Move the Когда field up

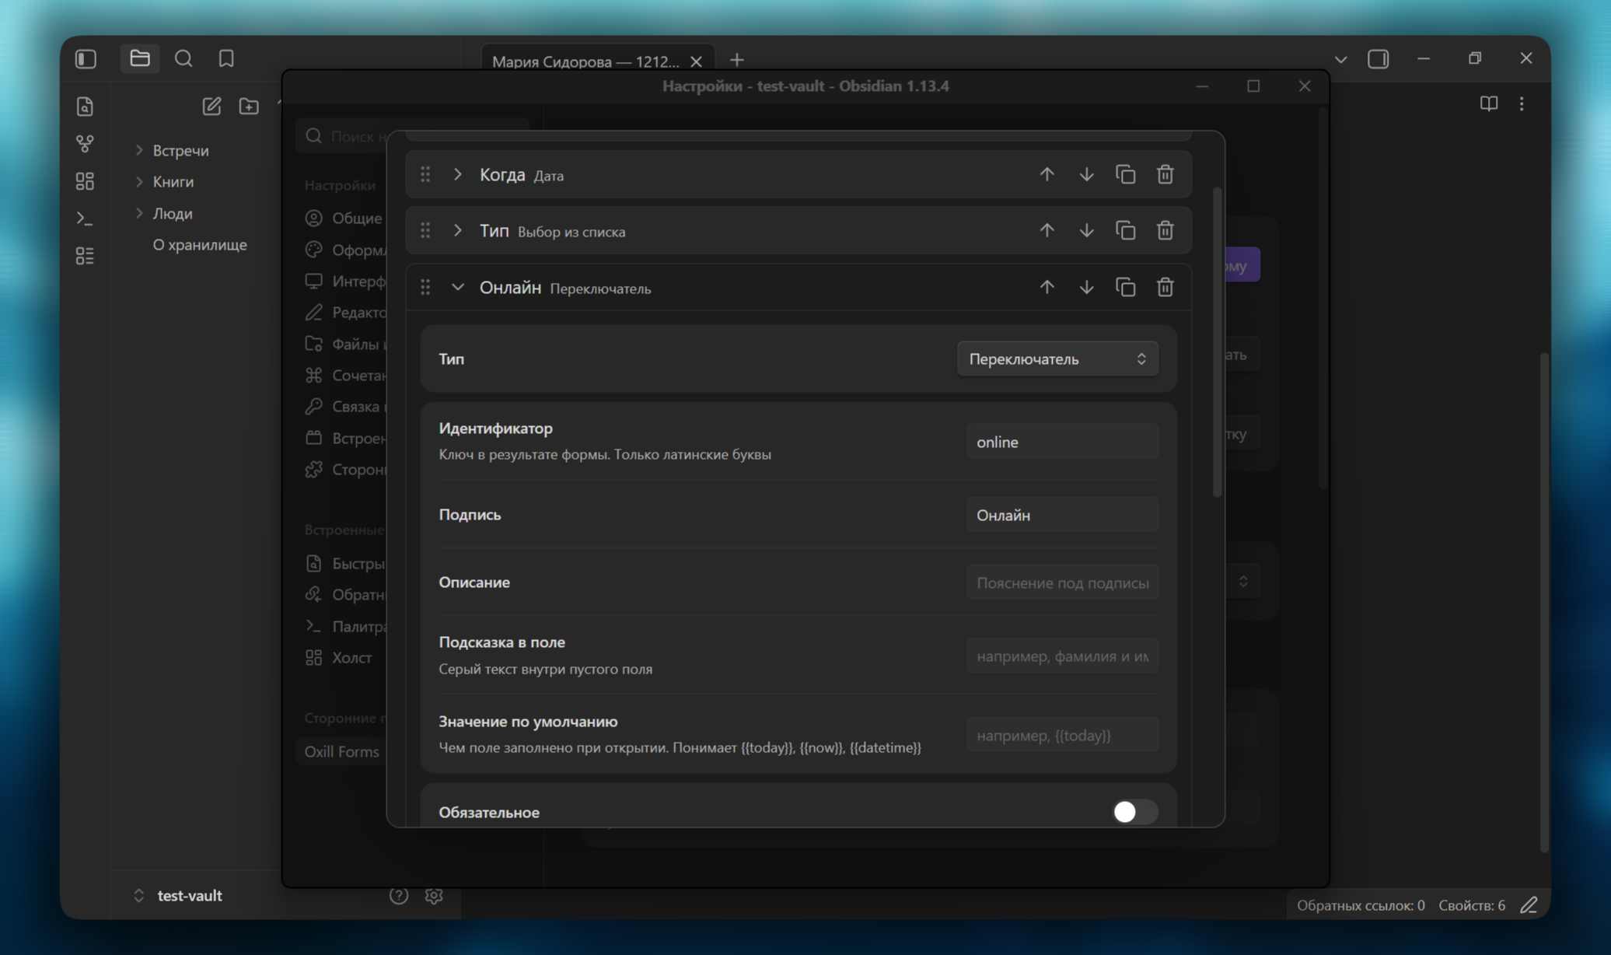click(1047, 174)
